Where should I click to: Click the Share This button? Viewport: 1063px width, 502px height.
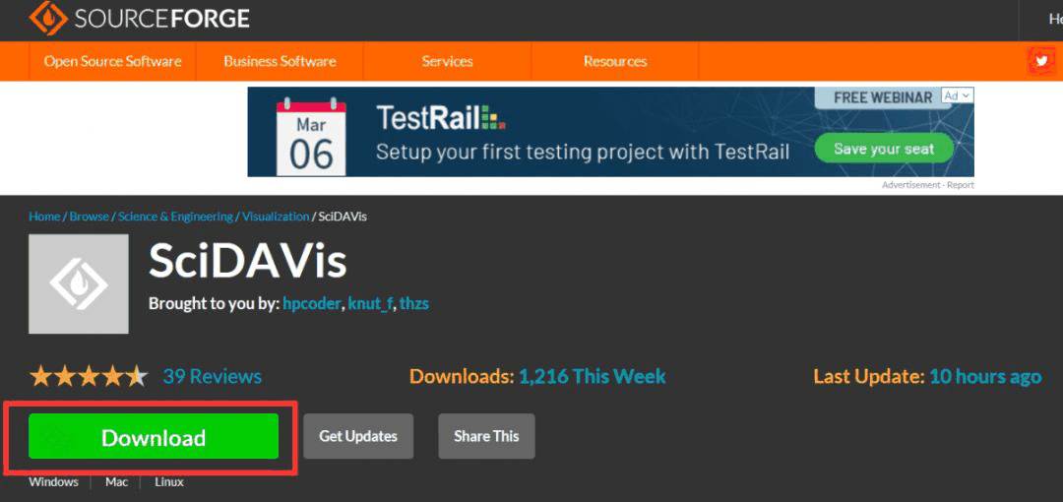click(x=486, y=436)
